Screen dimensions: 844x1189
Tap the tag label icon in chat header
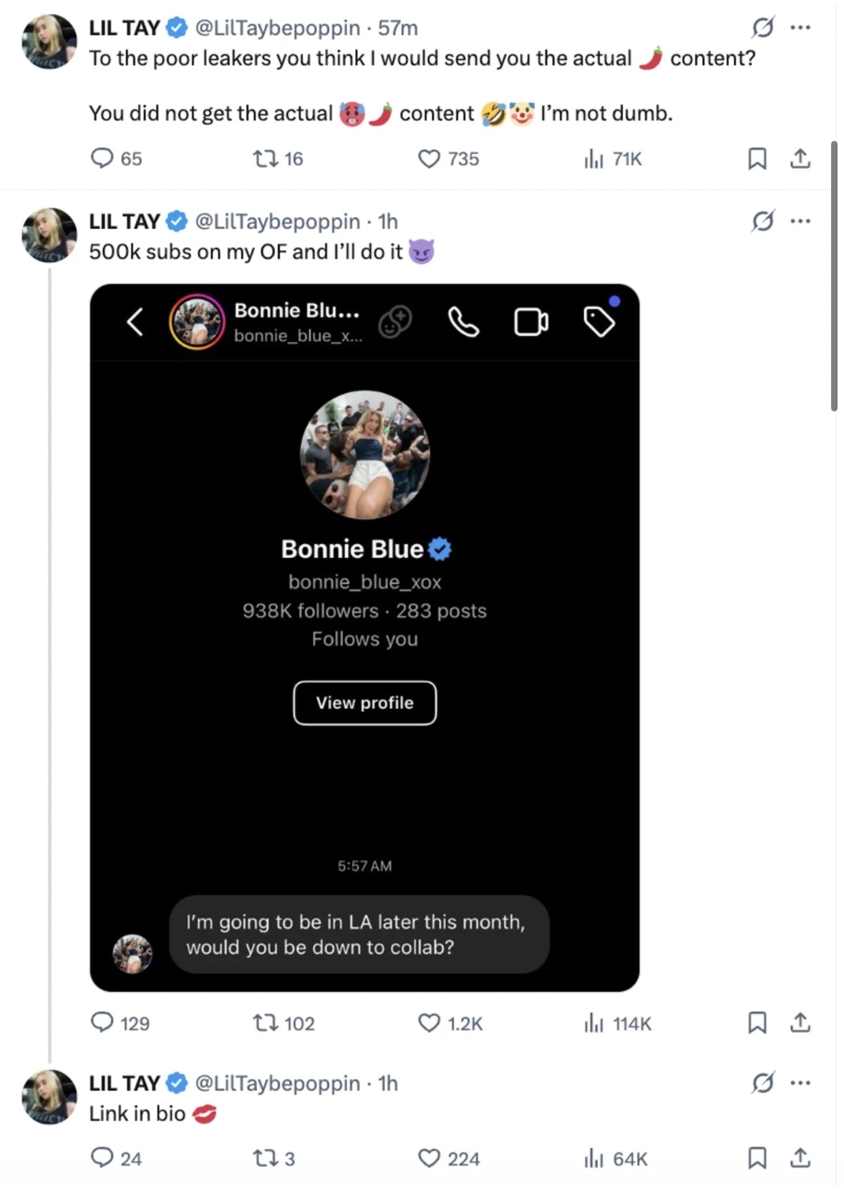(599, 322)
